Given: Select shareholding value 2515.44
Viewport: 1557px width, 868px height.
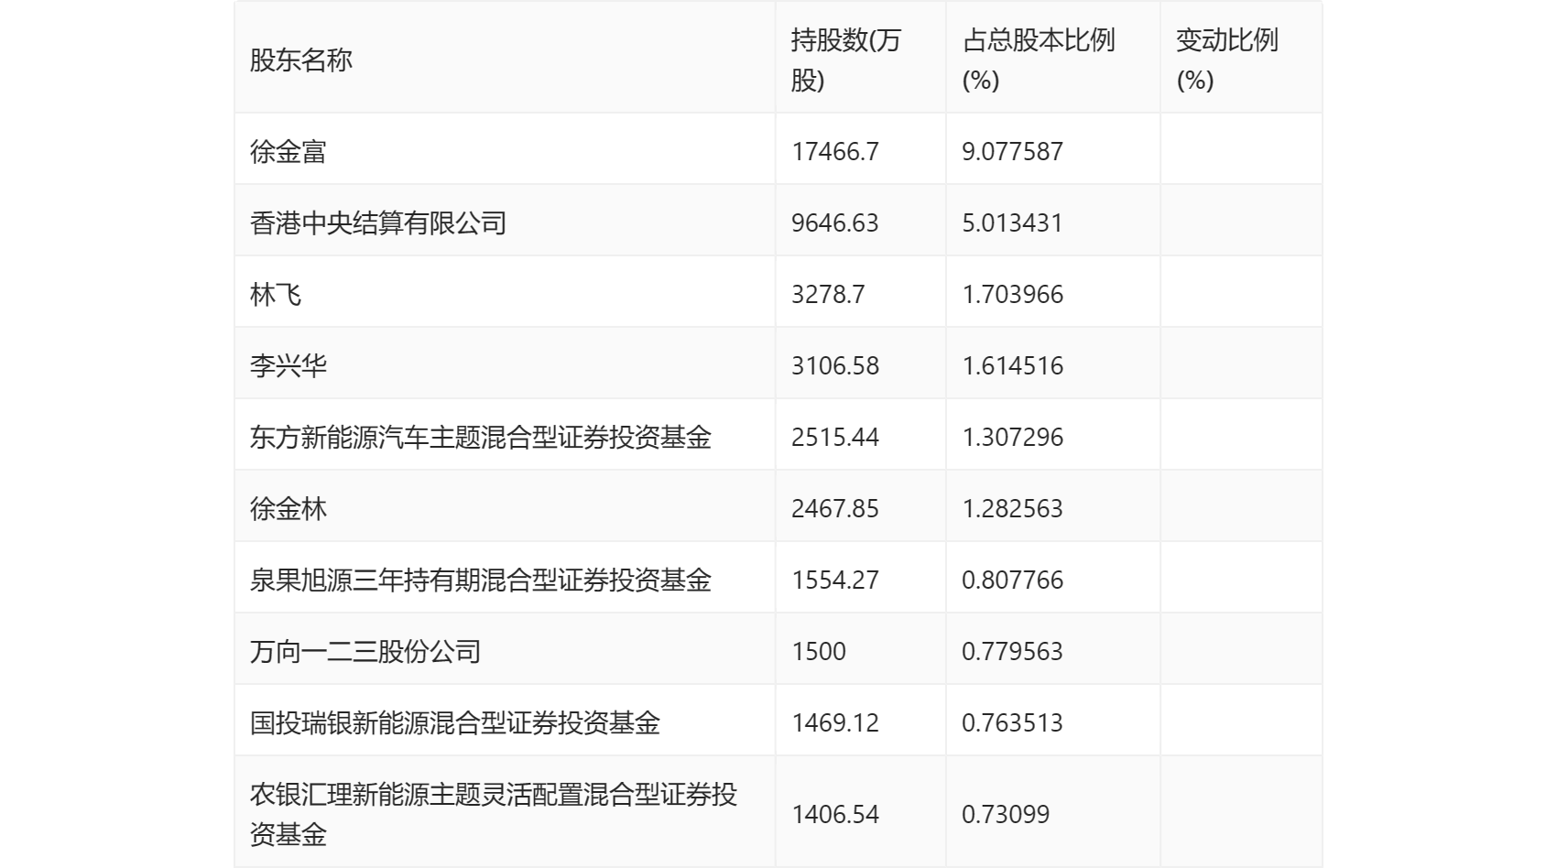Looking at the screenshot, I should click(835, 437).
